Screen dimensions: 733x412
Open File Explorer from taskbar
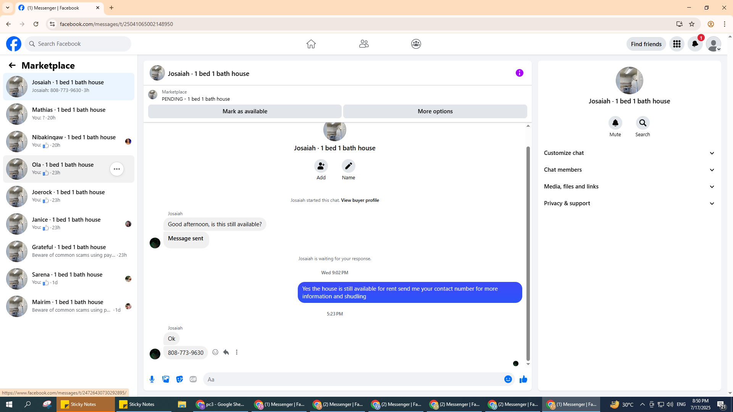point(182,404)
